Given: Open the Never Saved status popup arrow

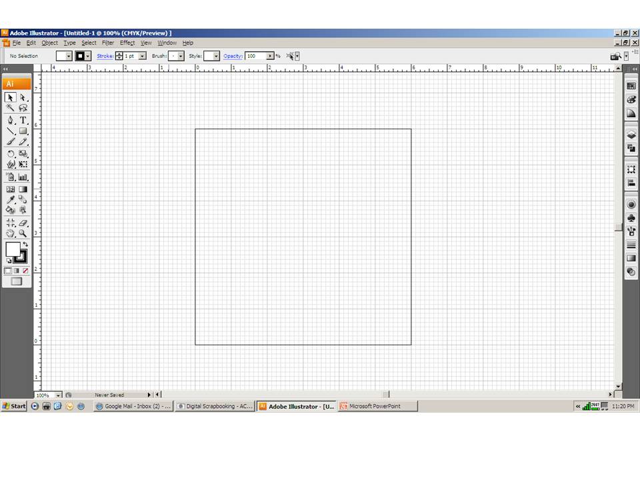Looking at the screenshot, I should point(149,395).
